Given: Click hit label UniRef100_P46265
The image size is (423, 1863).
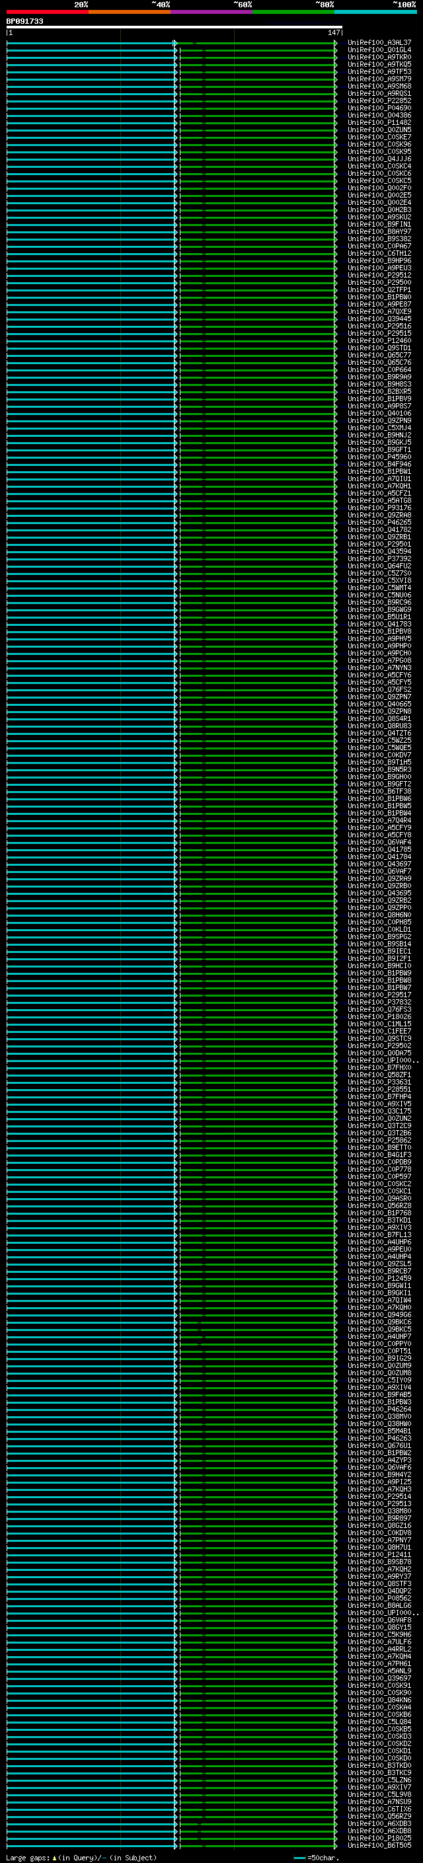Looking at the screenshot, I should point(379,523).
